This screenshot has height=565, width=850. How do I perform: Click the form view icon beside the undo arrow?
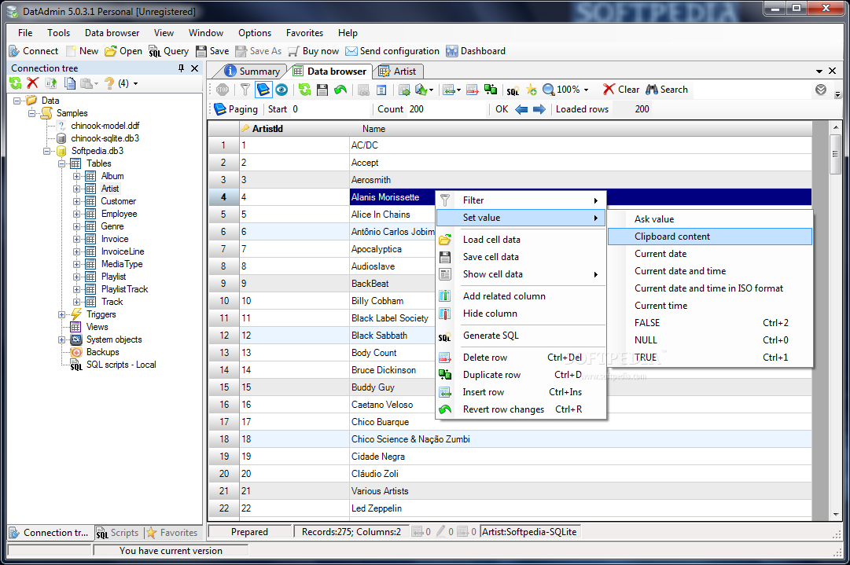(381, 90)
